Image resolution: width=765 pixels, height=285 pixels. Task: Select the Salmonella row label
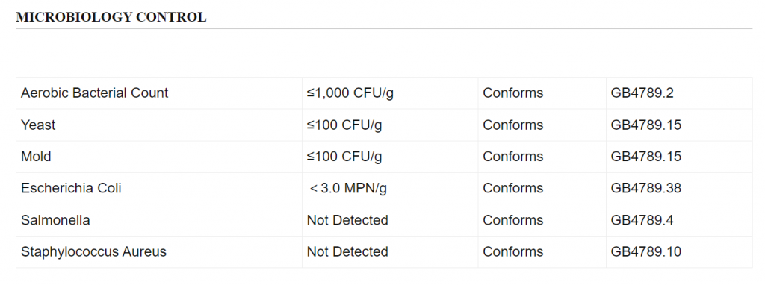(55, 220)
